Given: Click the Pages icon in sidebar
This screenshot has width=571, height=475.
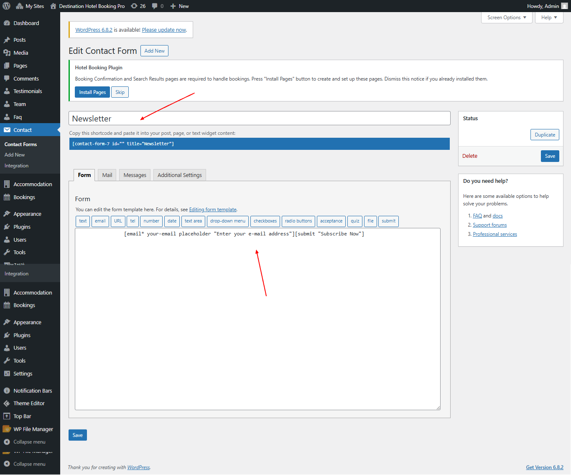Looking at the screenshot, I should click(x=7, y=66).
